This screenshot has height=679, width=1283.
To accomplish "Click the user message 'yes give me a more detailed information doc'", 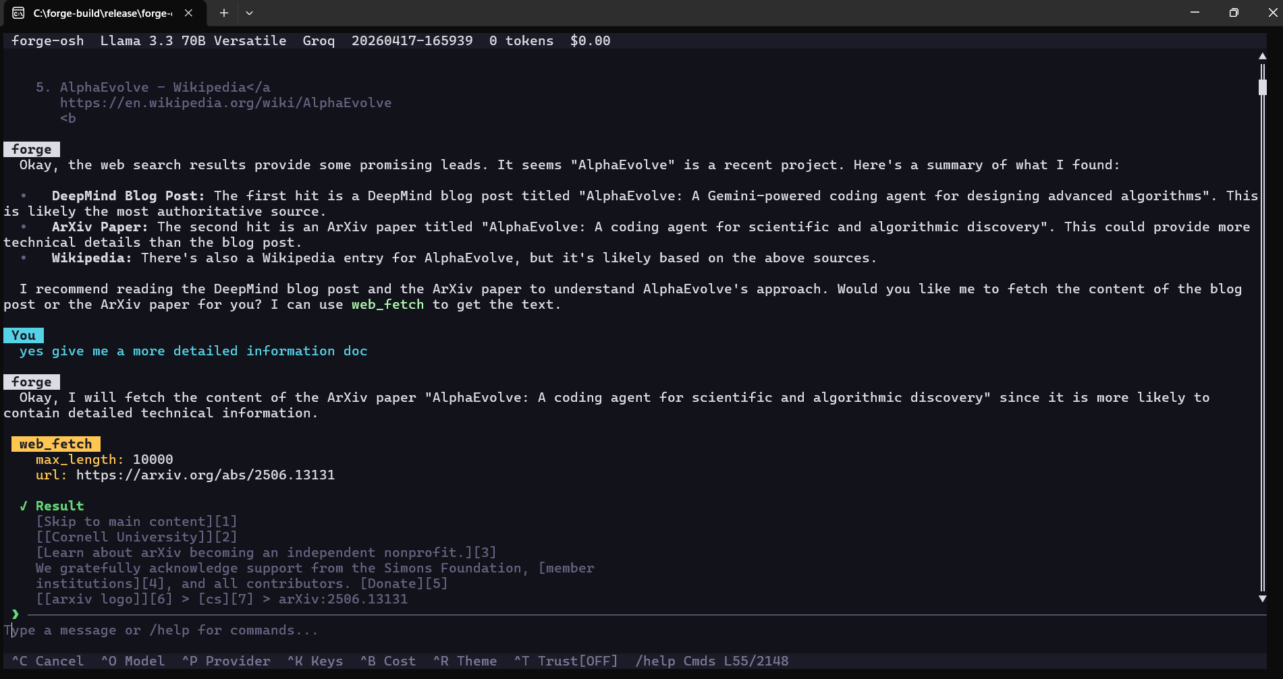I will (x=194, y=351).
